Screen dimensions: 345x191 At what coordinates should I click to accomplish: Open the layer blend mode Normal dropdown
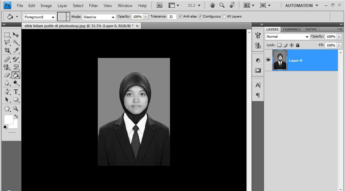[x=287, y=36]
